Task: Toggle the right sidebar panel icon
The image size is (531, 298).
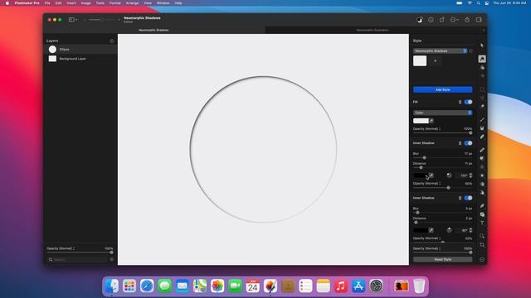Action: point(479,20)
